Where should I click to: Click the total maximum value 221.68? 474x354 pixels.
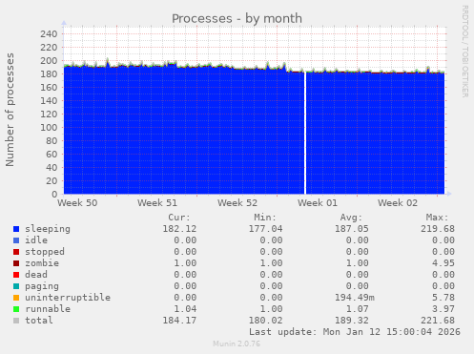point(438,321)
